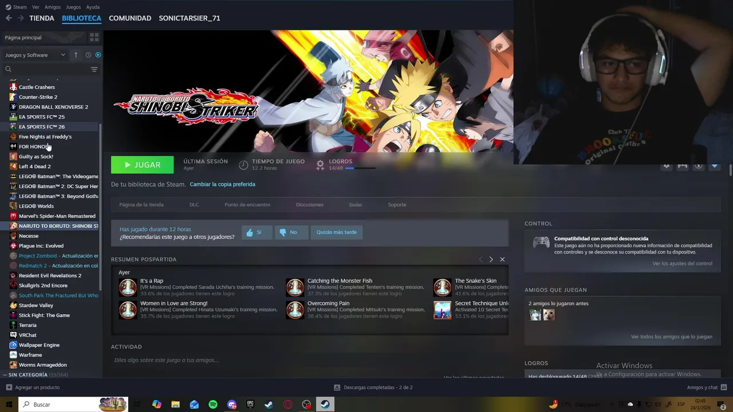
Task: Select Stardew Valley in game list
Action: pyautogui.click(x=36, y=306)
